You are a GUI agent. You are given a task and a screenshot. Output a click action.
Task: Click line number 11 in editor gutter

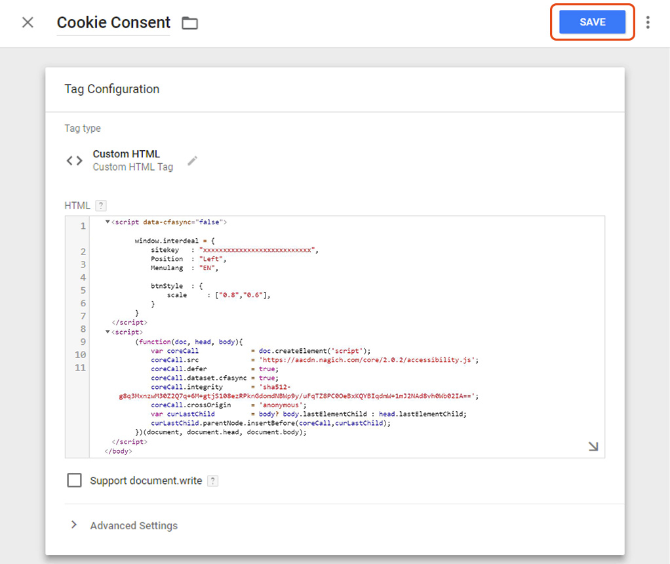(x=81, y=368)
